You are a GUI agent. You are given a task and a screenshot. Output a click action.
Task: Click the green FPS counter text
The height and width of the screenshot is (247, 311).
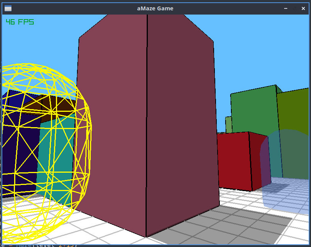click(20, 21)
